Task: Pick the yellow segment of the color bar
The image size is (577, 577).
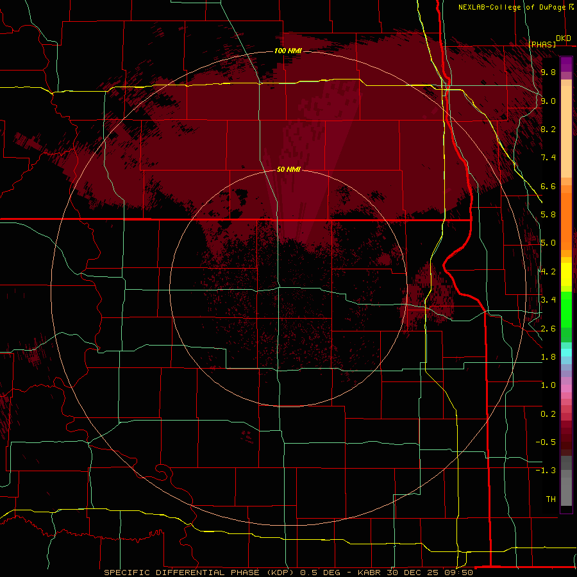Action: [566, 274]
